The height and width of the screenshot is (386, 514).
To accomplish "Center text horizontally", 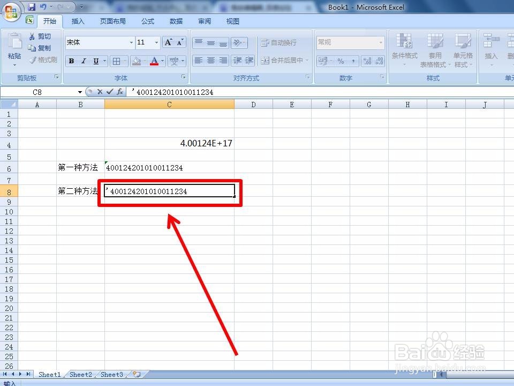I will [211, 61].
